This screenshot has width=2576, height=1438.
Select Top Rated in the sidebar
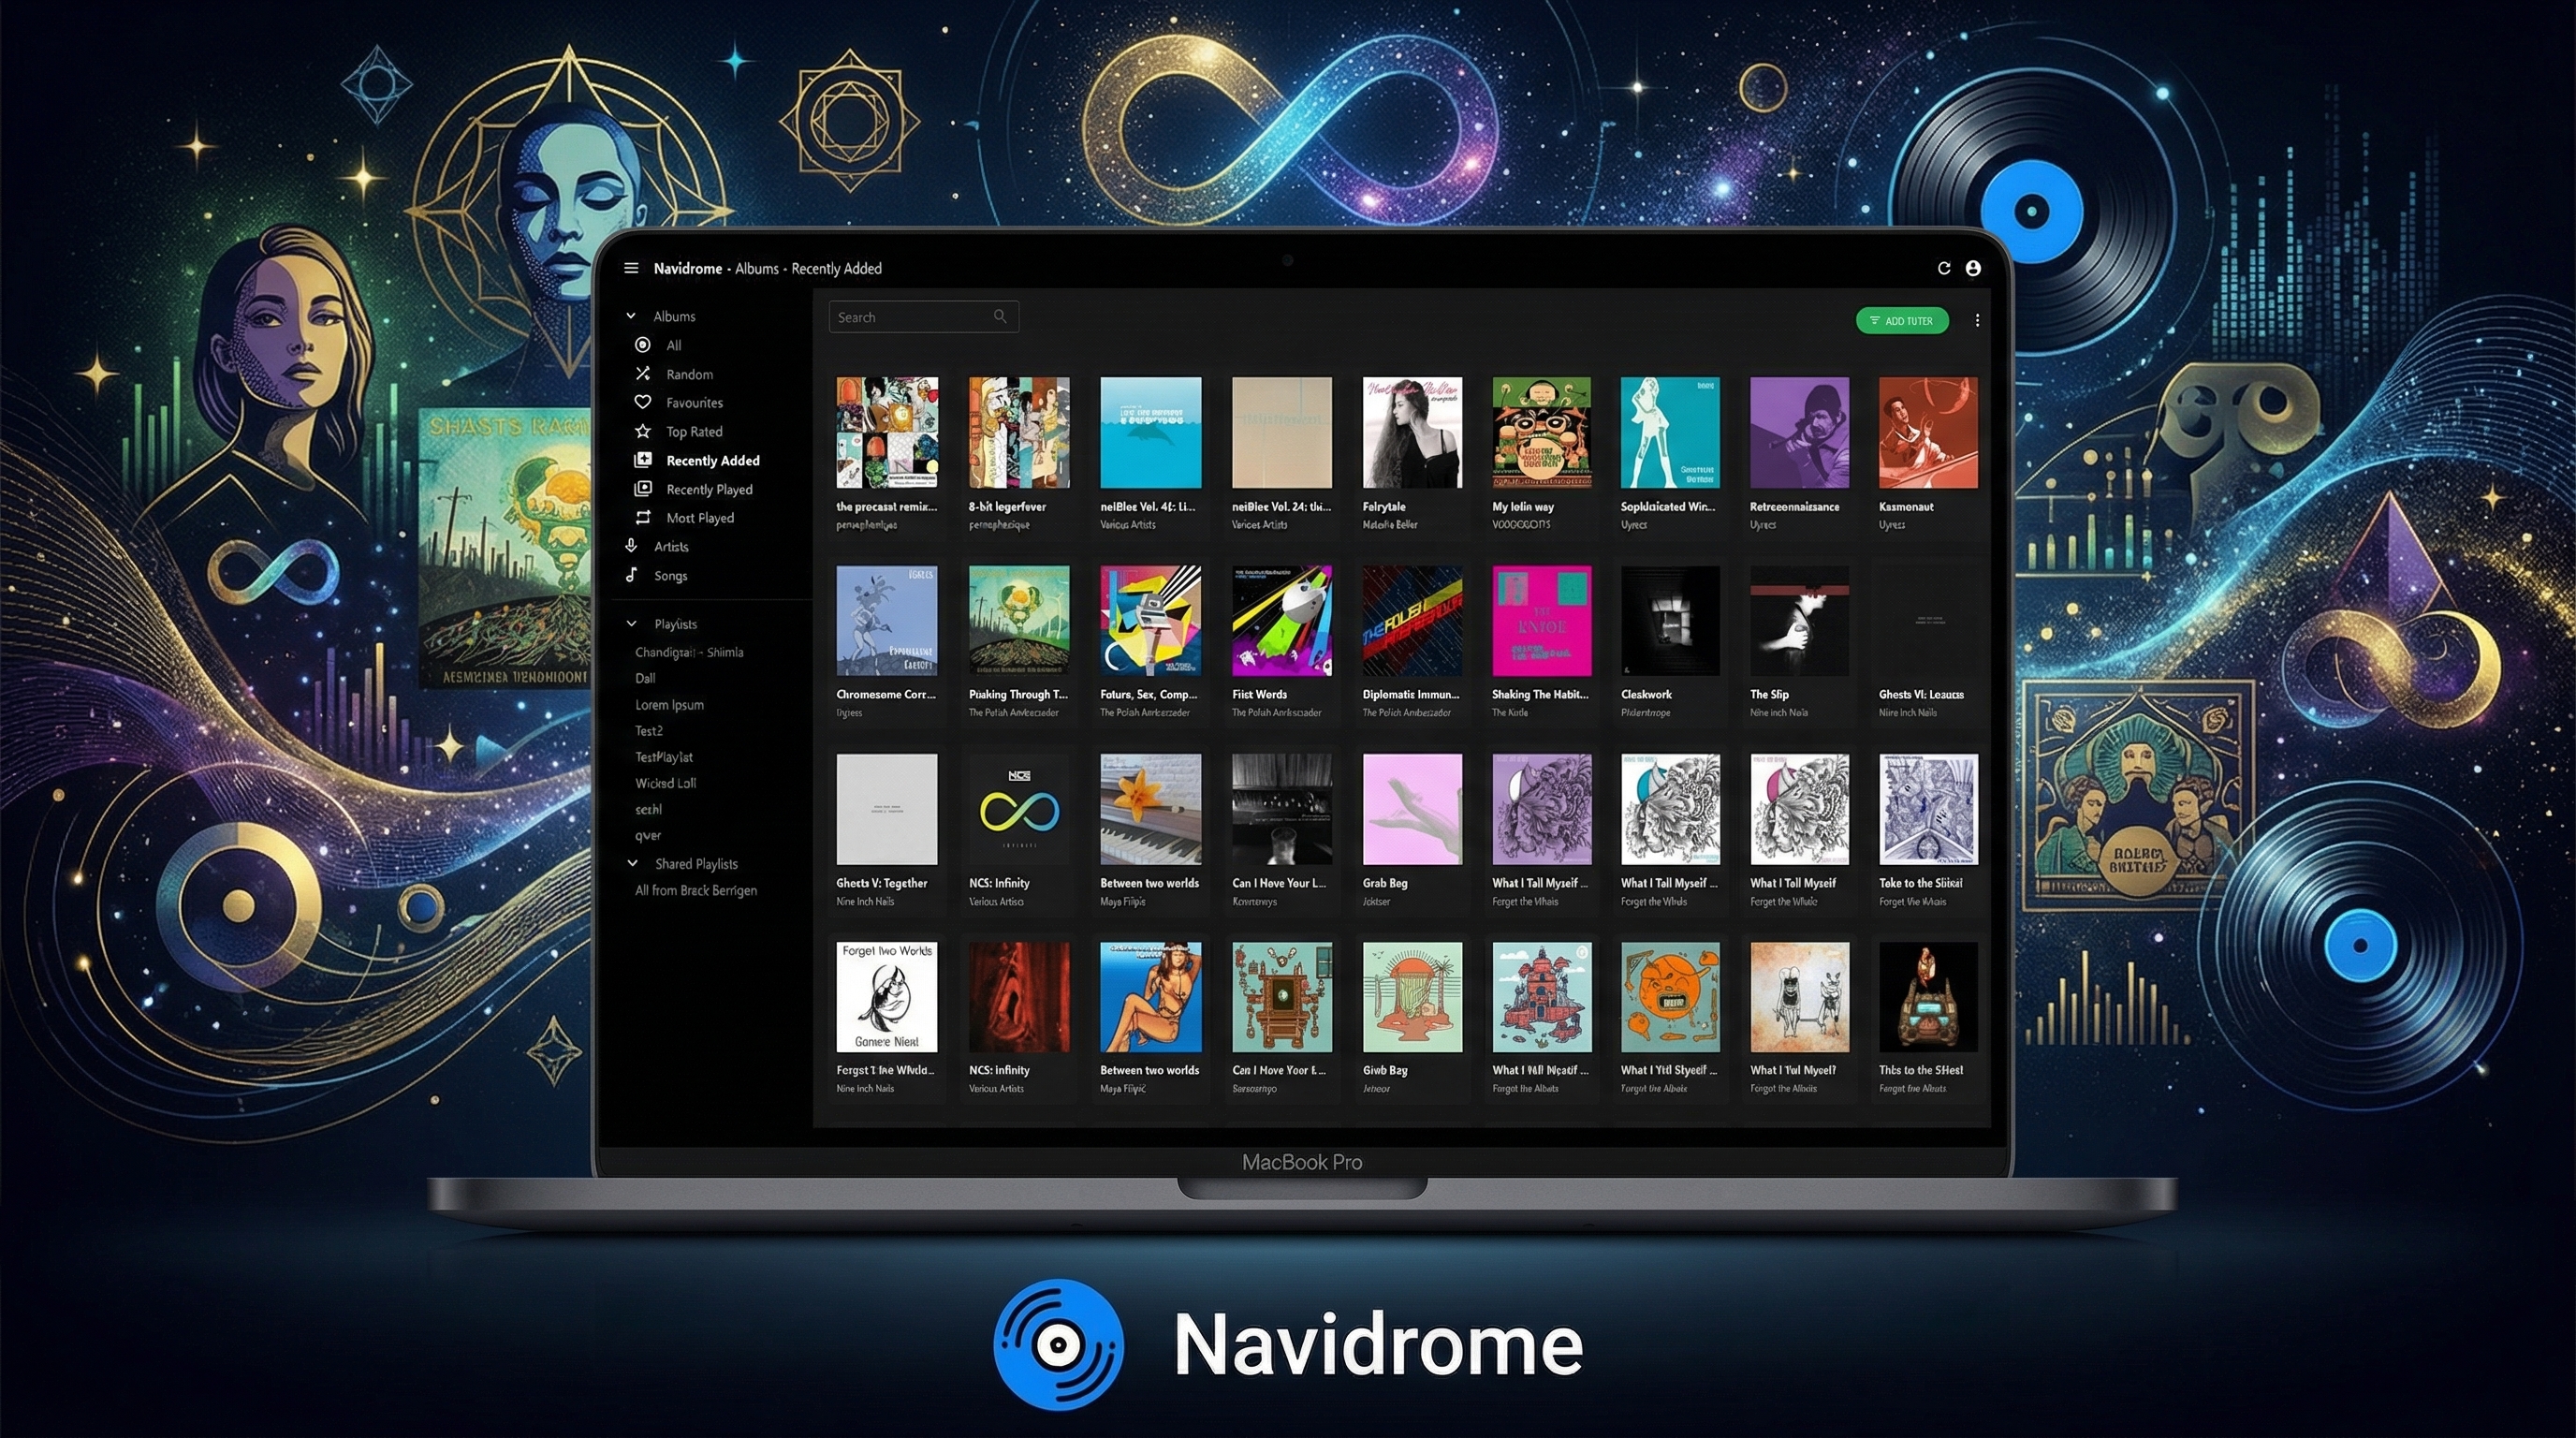pyautogui.click(x=694, y=432)
